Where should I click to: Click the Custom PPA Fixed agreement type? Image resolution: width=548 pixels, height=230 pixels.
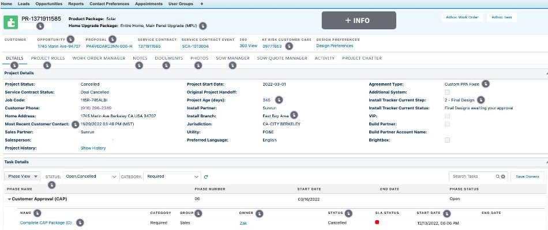(x=461, y=84)
